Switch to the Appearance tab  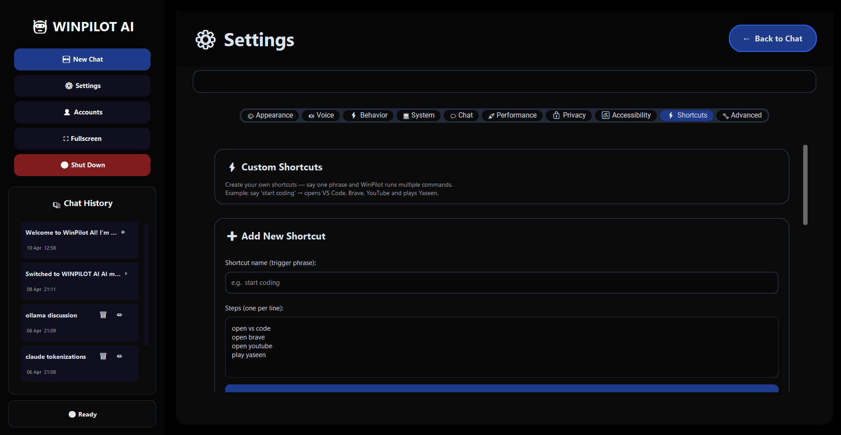pos(271,115)
